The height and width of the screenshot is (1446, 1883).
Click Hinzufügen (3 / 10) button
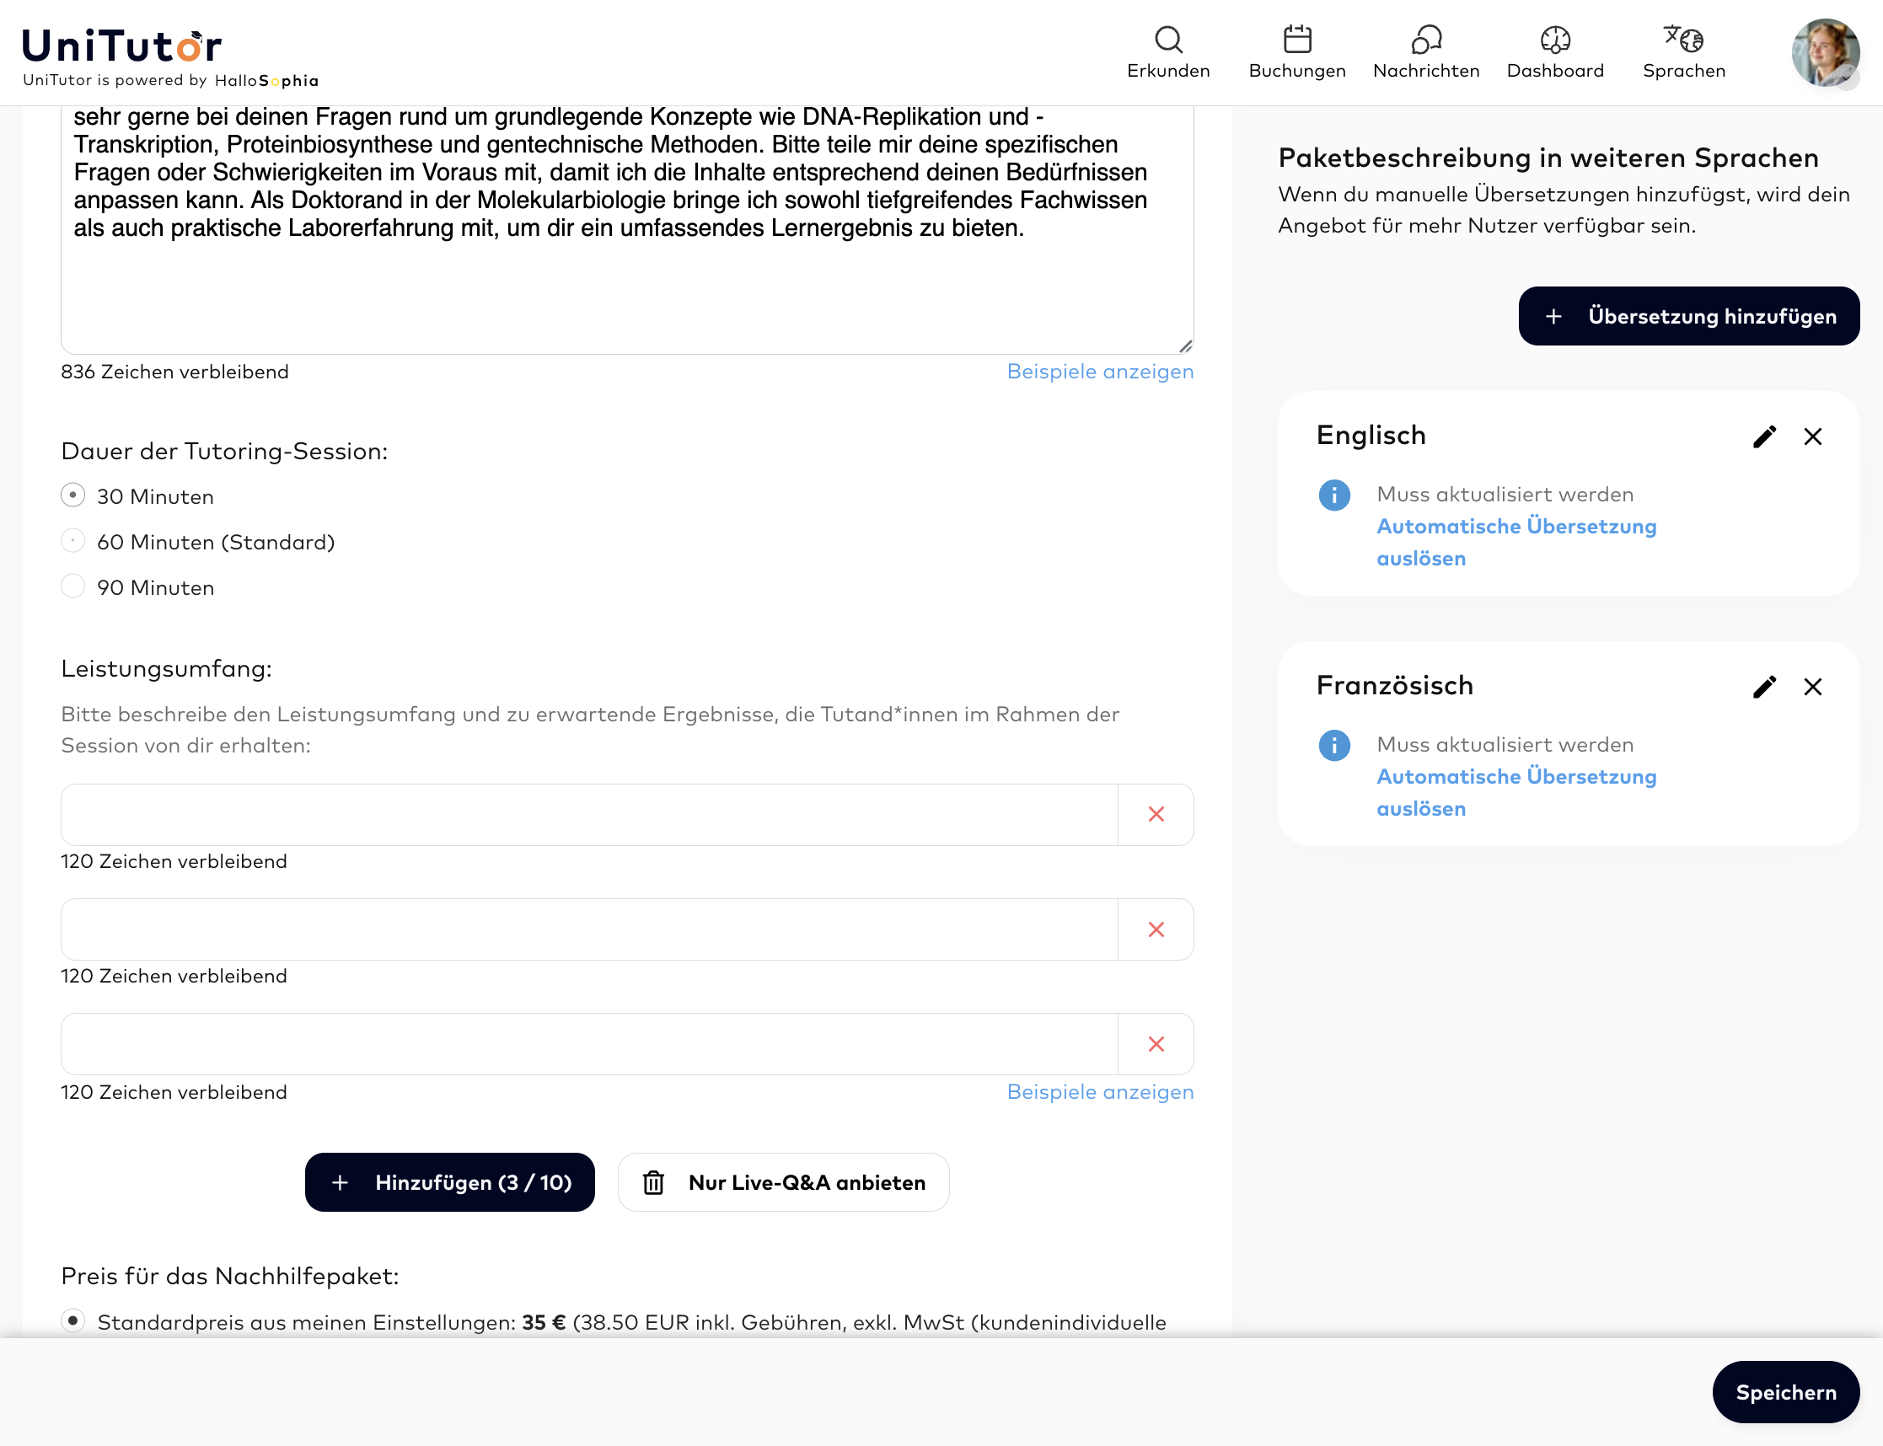click(x=449, y=1181)
